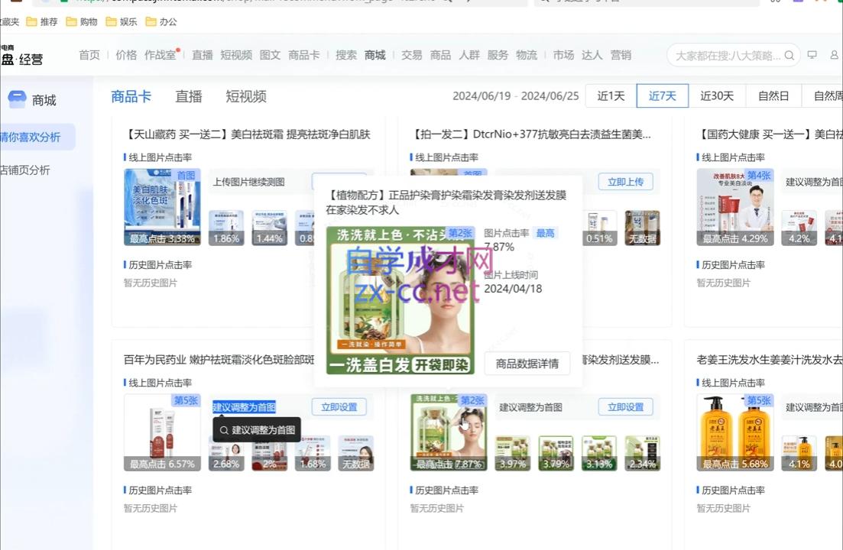Open the screen monitor icon in header
Image resolution: width=843 pixels, height=550 pixels.
[812, 55]
